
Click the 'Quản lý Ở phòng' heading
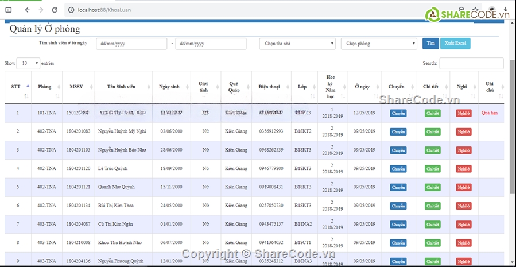click(x=45, y=29)
